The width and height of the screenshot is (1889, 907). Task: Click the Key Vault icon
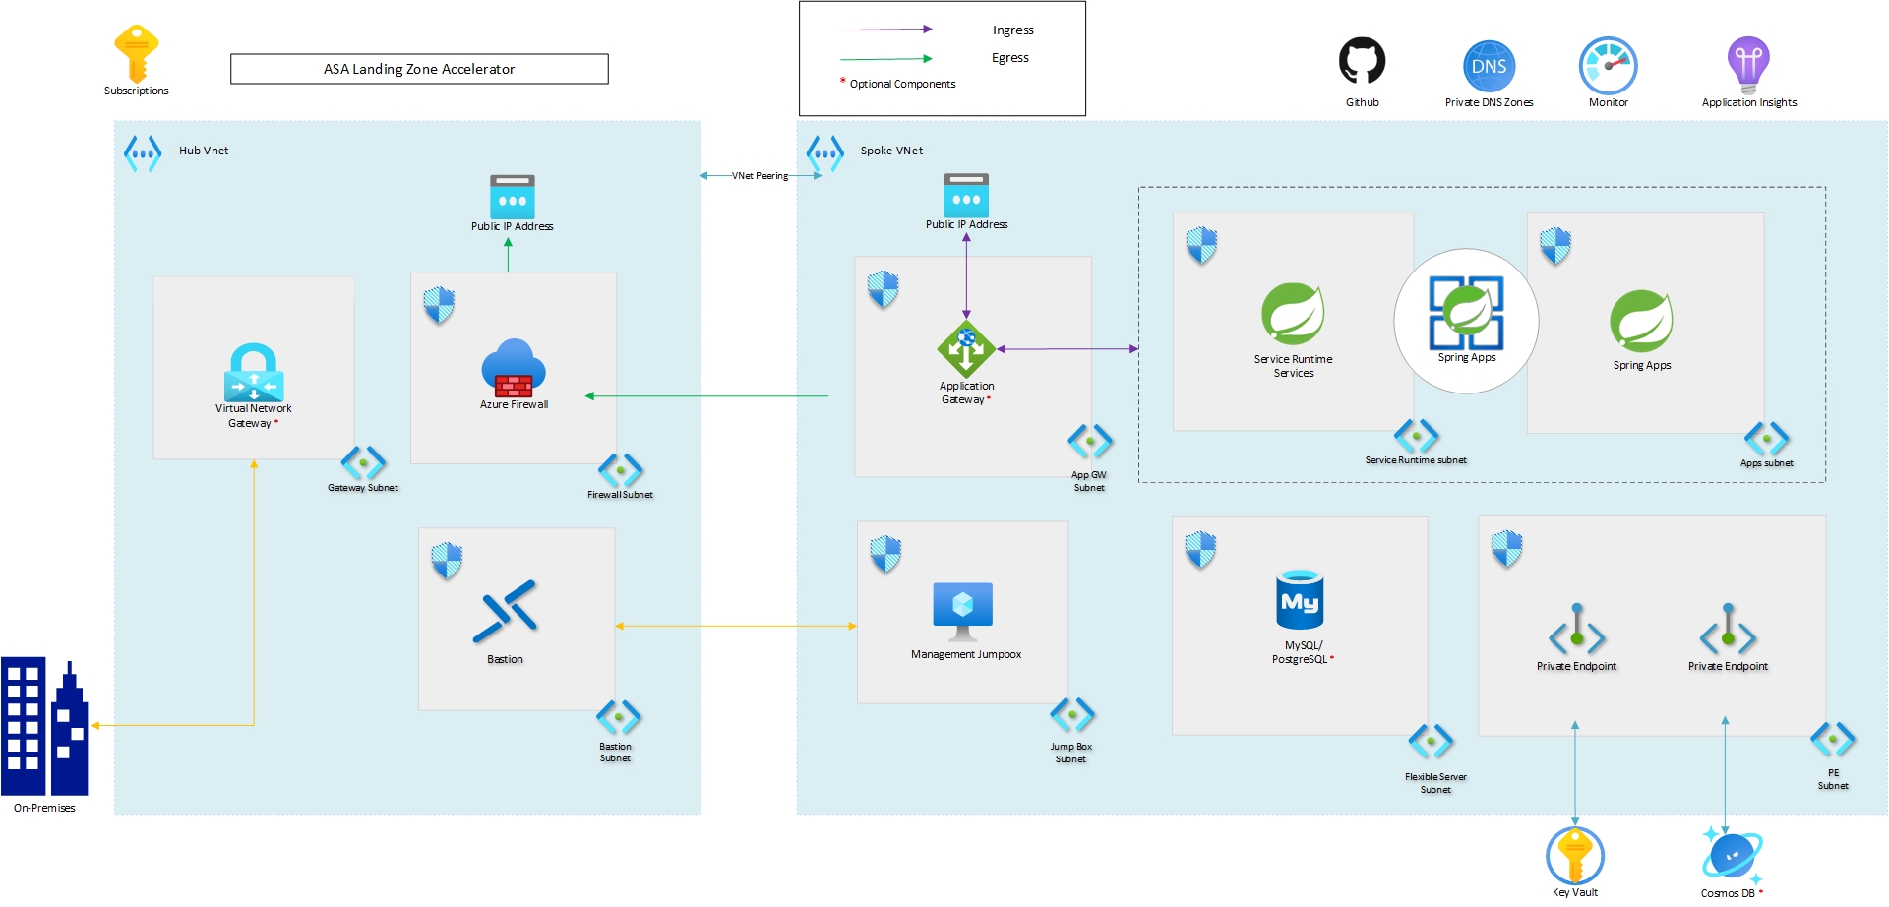1575,854
